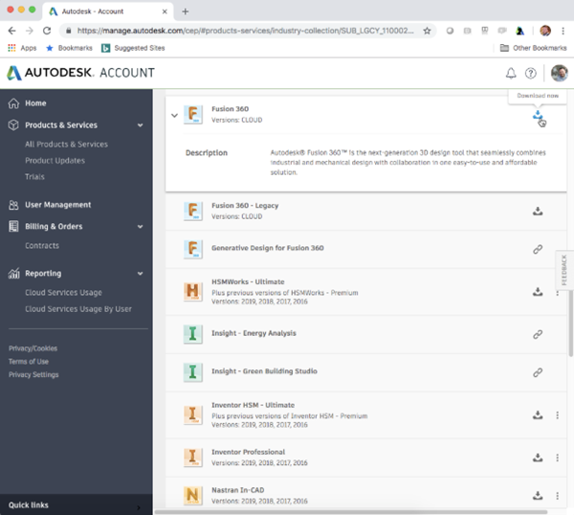Open a new browser tab
Viewport: 574px width, 515px height.
coord(186,11)
